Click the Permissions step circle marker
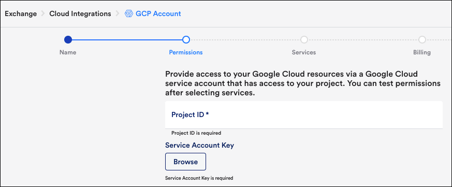This screenshot has height=187, width=452. point(186,39)
